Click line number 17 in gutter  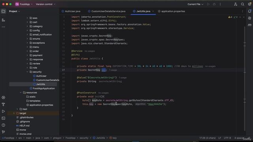pyautogui.click(x=63, y=70)
